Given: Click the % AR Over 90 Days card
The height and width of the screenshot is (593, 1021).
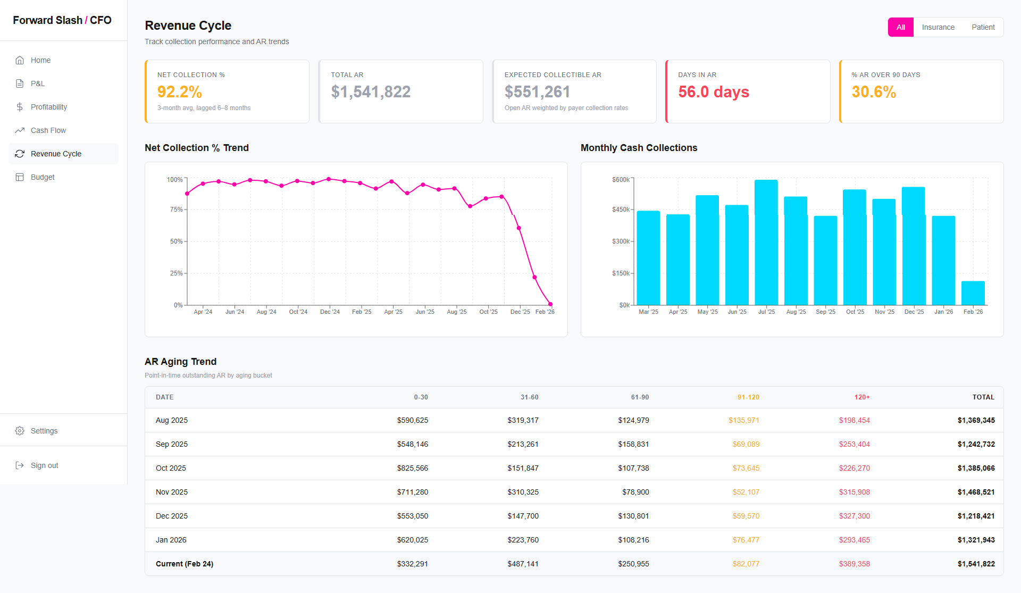Looking at the screenshot, I should [x=922, y=91].
